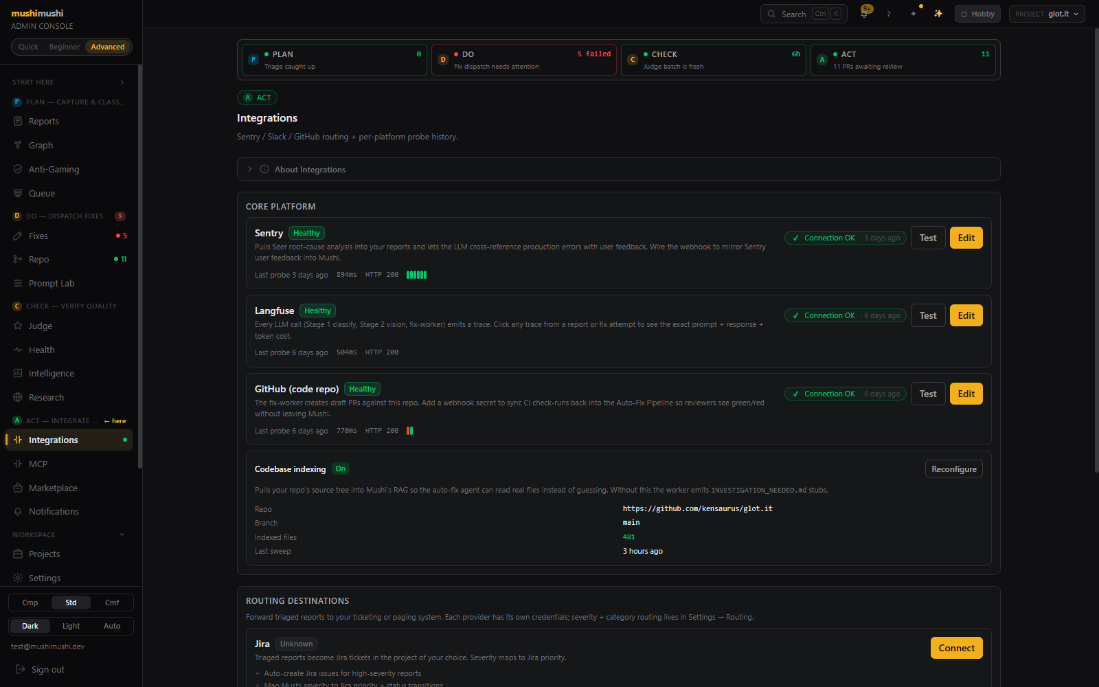Click the Hobby plan badge

[977, 14]
